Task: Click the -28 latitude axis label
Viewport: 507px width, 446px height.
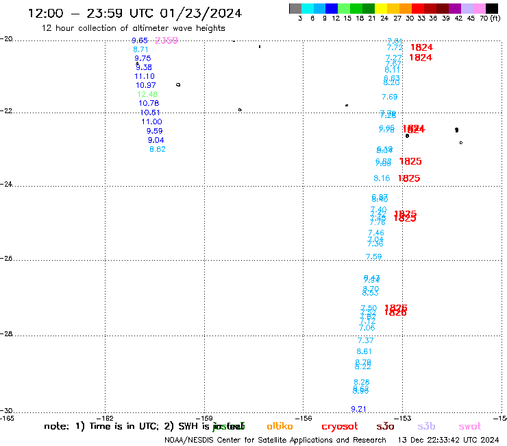Action: [6, 333]
